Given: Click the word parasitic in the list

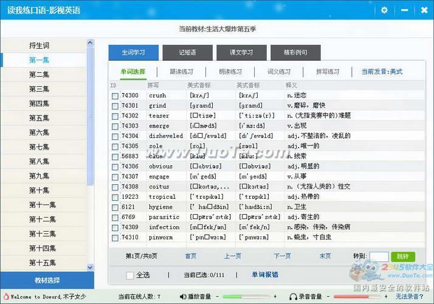Looking at the screenshot, I should click(x=164, y=217).
